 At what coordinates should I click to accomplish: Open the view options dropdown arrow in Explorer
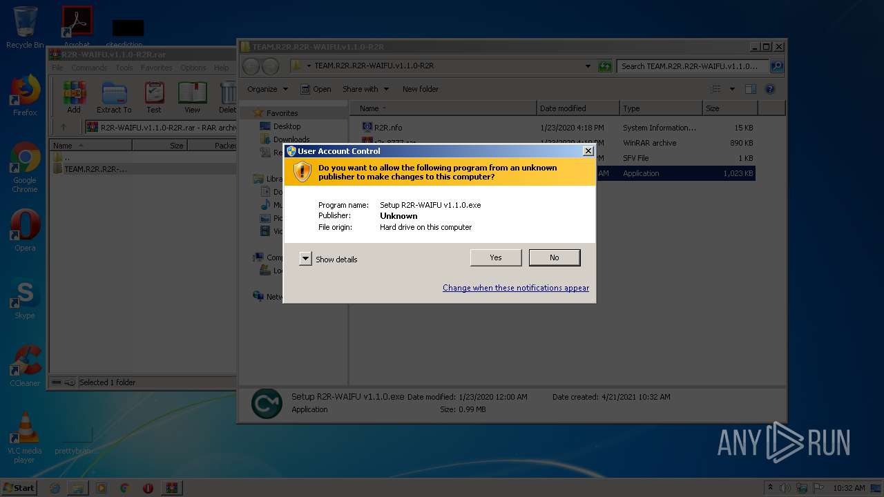pos(732,89)
